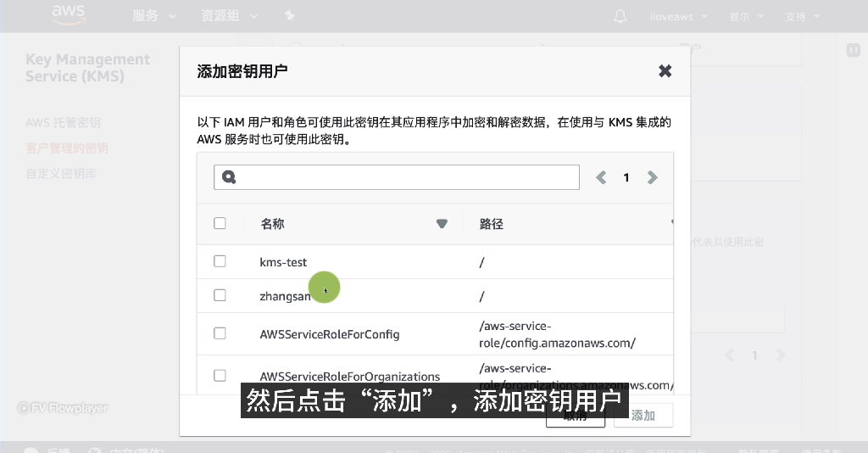Click the 路径 column header
868x453 pixels.
(x=491, y=224)
